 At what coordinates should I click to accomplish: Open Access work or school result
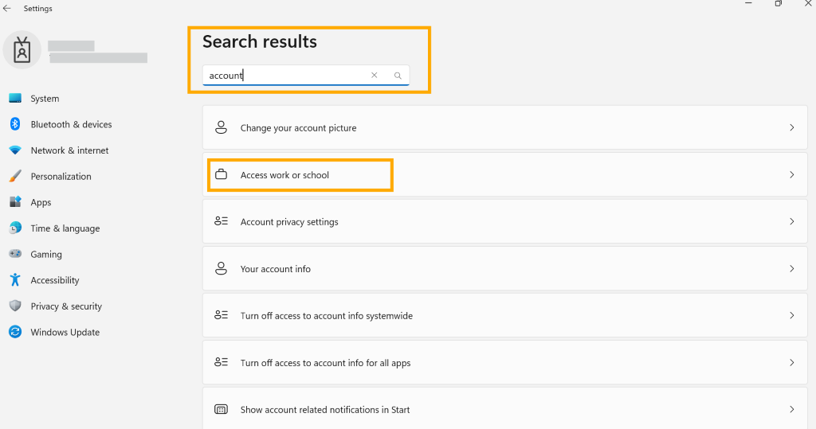point(284,175)
